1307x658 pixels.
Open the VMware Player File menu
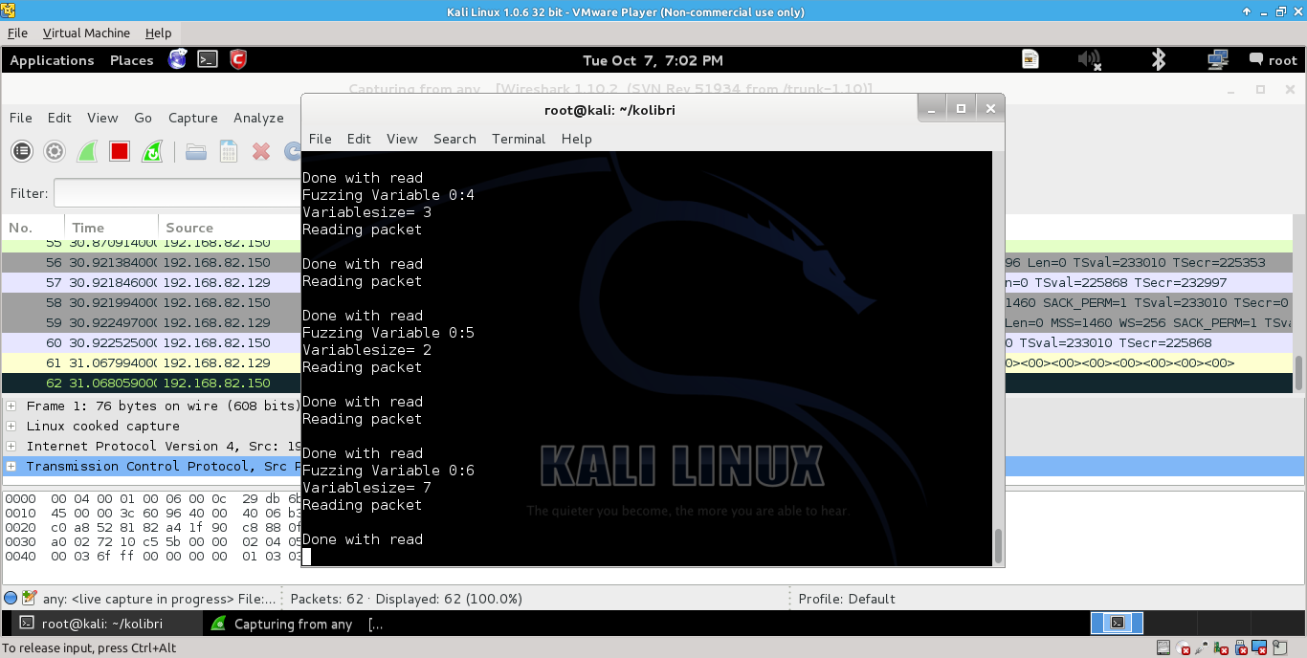[x=17, y=33]
